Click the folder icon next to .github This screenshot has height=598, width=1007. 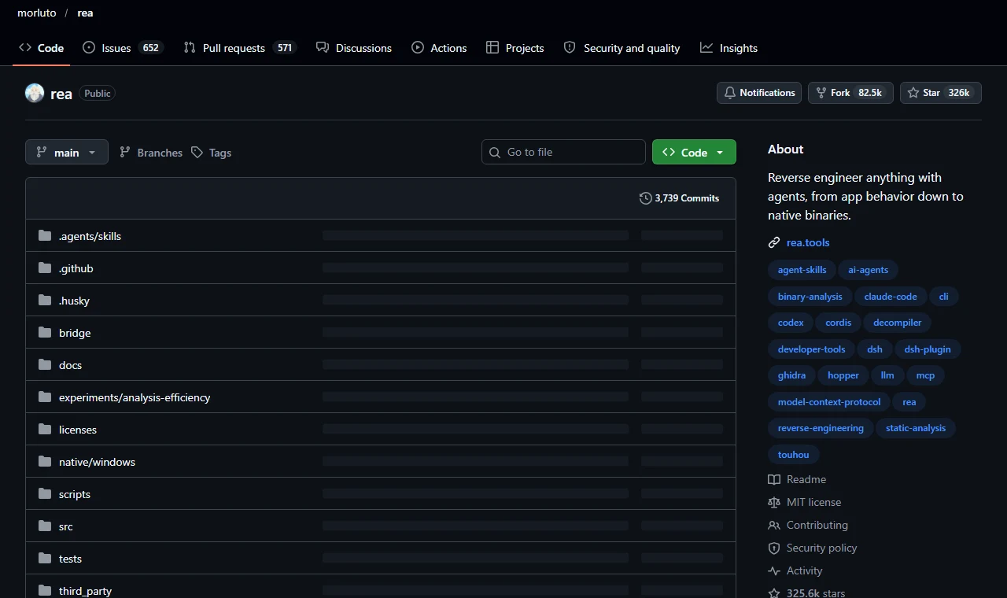(x=45, y=268)
